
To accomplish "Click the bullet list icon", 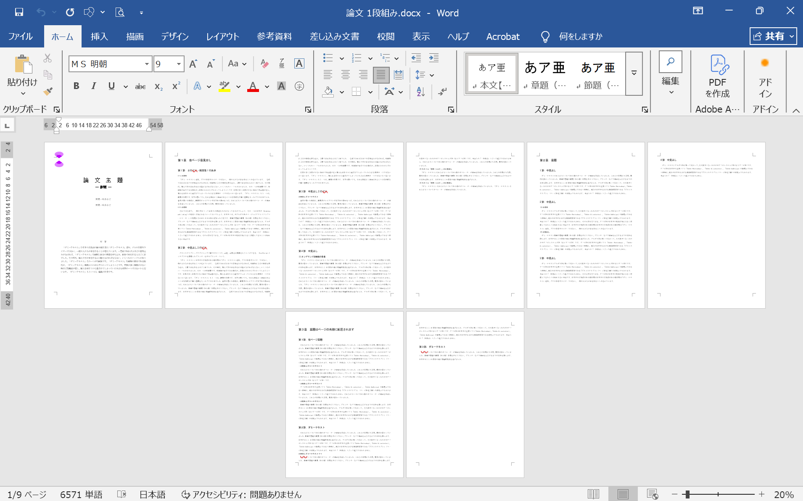I will (328, 58).
